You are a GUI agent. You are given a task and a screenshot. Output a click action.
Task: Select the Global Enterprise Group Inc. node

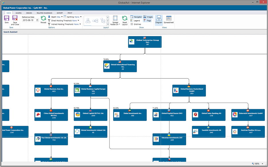pyautogui.click(x=145, y=42)
